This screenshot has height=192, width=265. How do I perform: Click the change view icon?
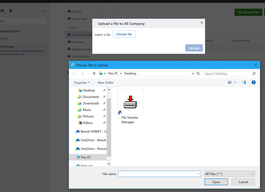point(230,82)
